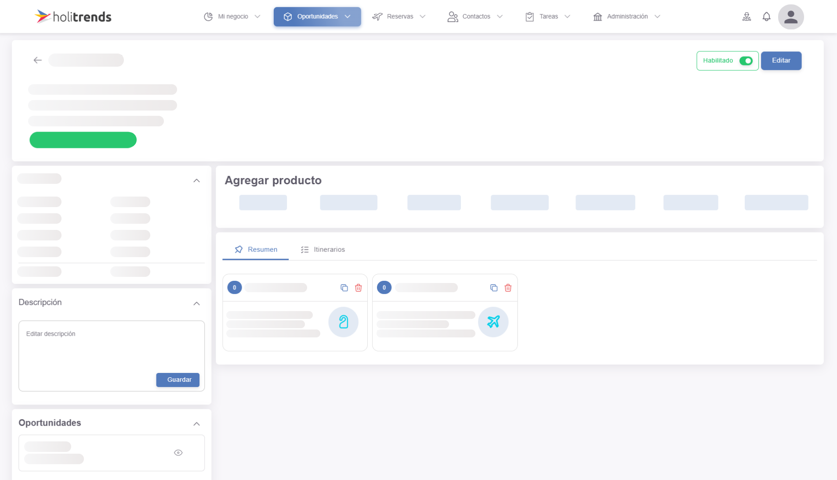Collapse the top details panel
This screenshot has height=480, width=837.
pyautogui.click(x=196, y=181)
